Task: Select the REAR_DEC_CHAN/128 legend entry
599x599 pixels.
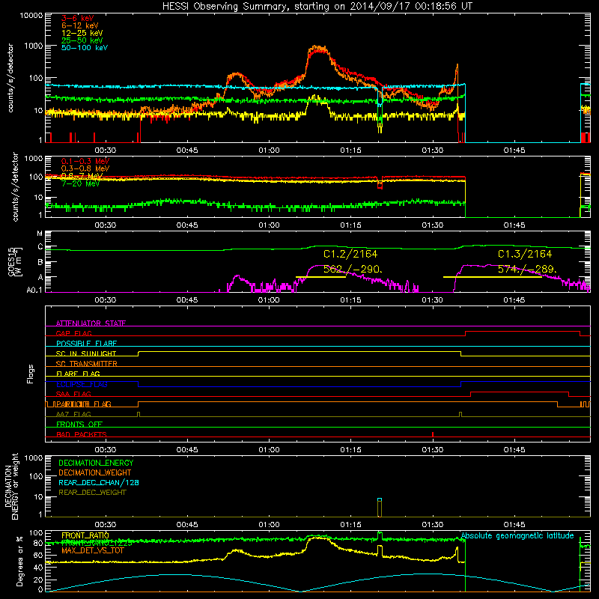Action: coord(99,482)
